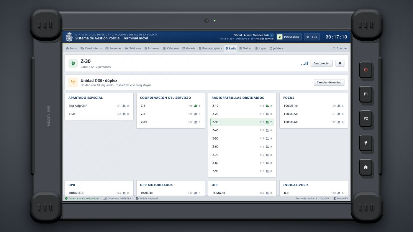Click the police emblem in the header
Image resolution: width=413 pixels, height=232 pixels.
point(69,37)
